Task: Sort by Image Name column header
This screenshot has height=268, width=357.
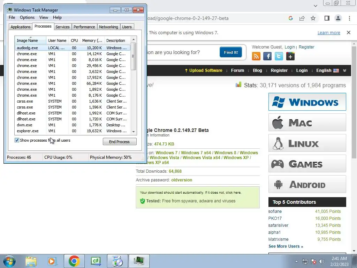Action: (31, 40)
